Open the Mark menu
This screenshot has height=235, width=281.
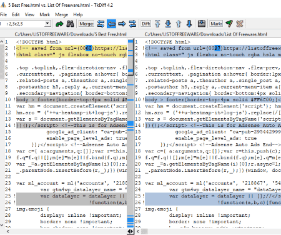(x=45, y=14)
